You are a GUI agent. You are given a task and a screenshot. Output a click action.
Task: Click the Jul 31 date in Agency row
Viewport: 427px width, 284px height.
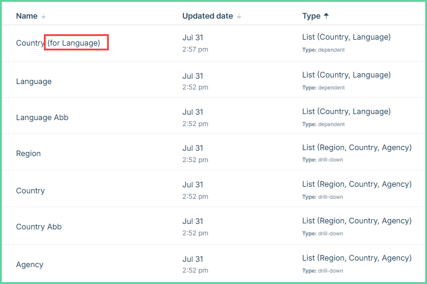coord(193,259)
